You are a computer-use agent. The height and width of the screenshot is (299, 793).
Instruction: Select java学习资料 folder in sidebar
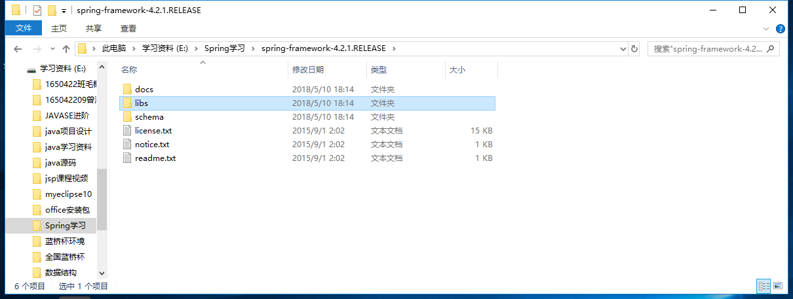tap(68, 147)
